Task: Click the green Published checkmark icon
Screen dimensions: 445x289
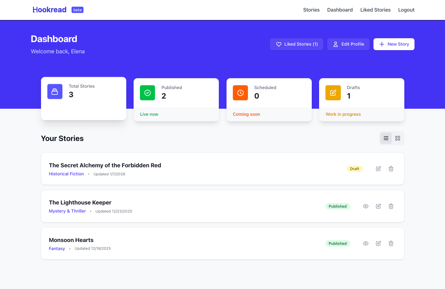Action: pos(147,93)
